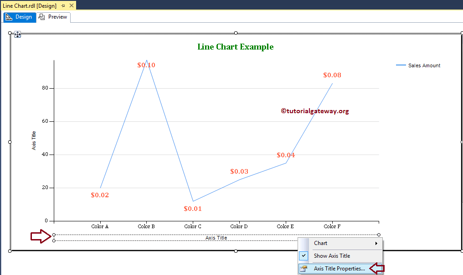Click the 80 value on vertical axis
This screenshot has width=463, height=275.
pos(45,88)
